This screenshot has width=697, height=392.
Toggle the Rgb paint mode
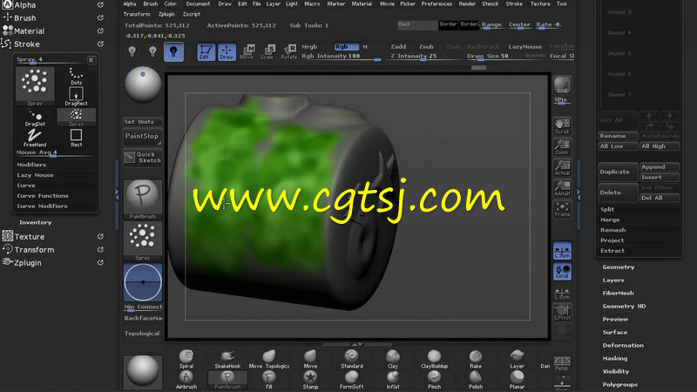point(346,47)
